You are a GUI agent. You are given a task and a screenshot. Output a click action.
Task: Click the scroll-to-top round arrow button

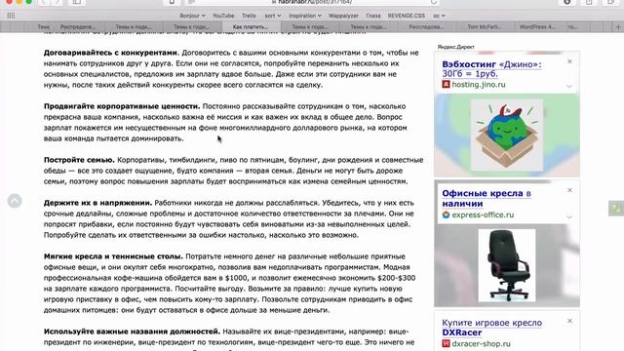coord(15,201)
